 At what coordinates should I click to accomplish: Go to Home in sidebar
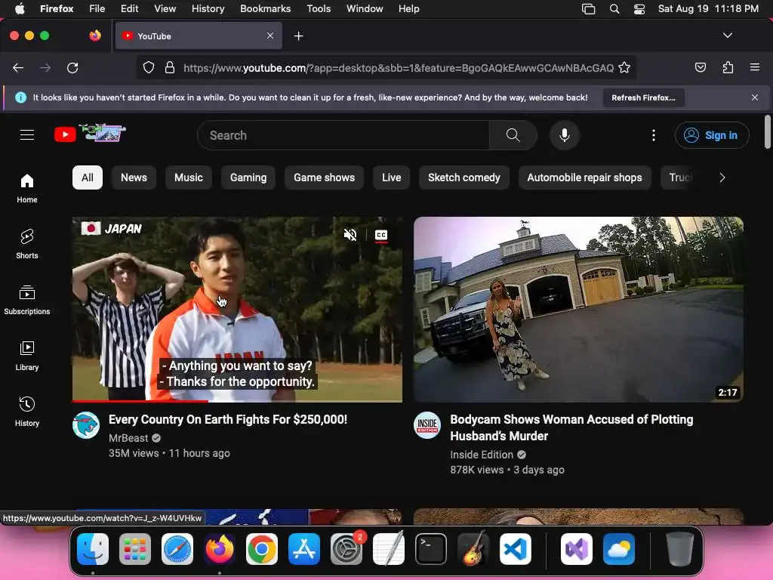pyautogui.click(x=27, y=188)
